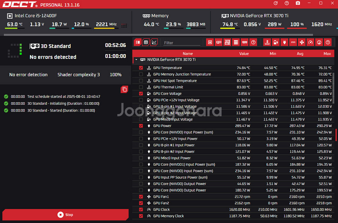Filter sensors by storage drive icon
The height and width of the screenshot is (223, 338).
(x=236, y=42)
